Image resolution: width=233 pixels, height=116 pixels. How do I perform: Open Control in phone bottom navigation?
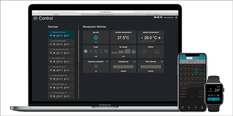click(183, 108)
